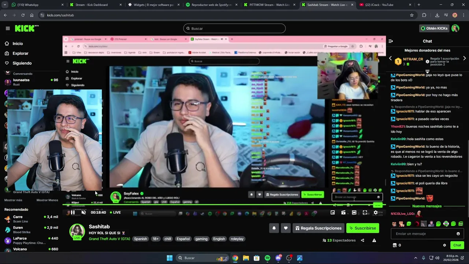The height and width of the screenshot is (264, 469).
Task: Show next top donor
Action: (465, 58)
